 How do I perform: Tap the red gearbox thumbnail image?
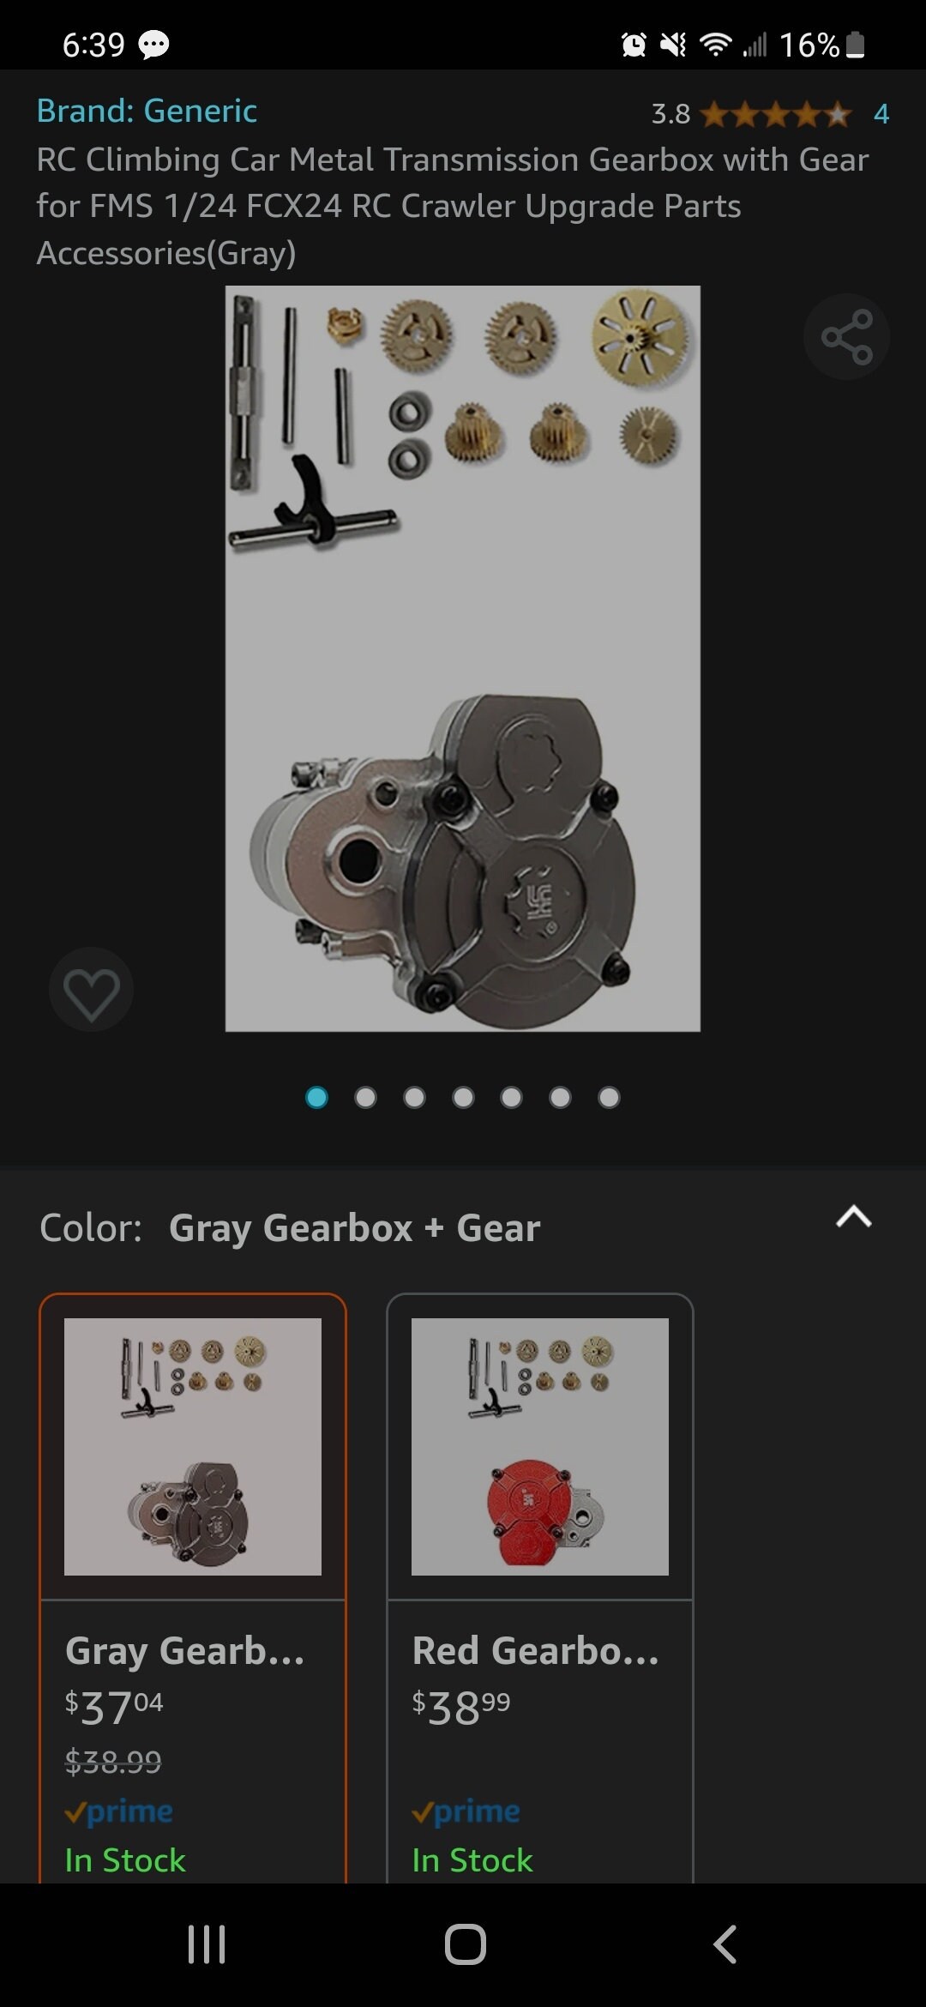(x=540, y=1447)
